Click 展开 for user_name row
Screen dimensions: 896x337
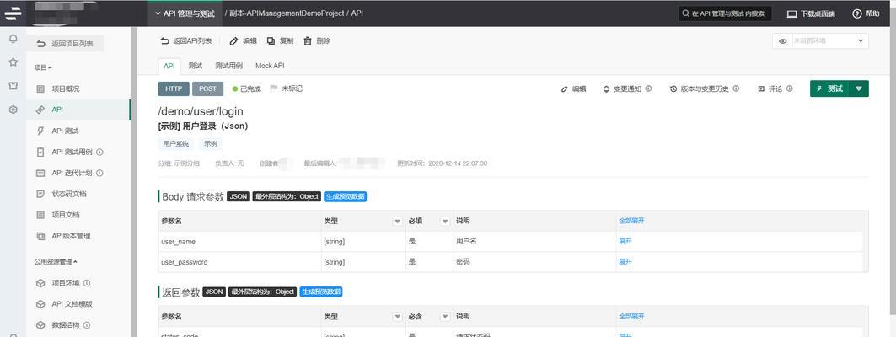click(625, 241)
